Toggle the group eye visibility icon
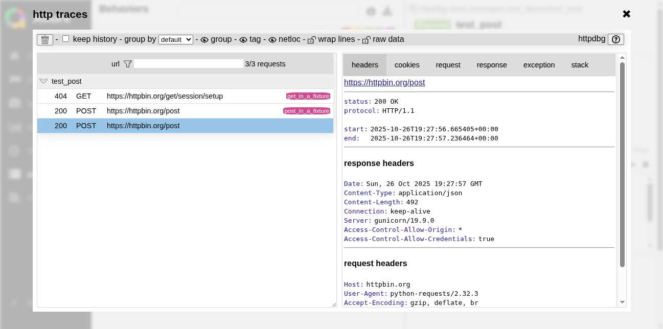The image size is (663, 329). click(204, 39)
